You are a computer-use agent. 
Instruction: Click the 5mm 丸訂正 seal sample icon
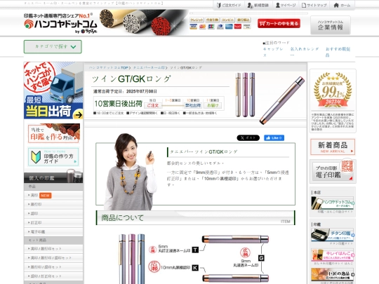[152, 249]
